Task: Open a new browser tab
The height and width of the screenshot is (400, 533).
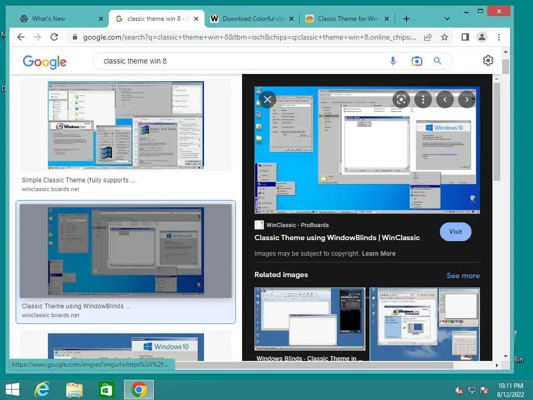Action: point(406,19)
